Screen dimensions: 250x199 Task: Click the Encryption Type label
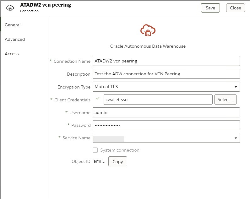[74, 87]
